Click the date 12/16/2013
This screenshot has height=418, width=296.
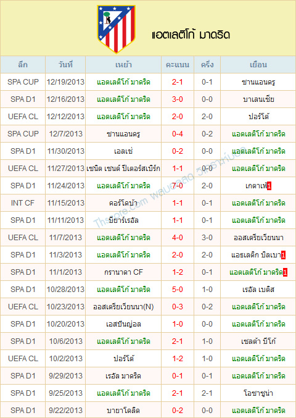pyautogui.click(x=65, y=99)
